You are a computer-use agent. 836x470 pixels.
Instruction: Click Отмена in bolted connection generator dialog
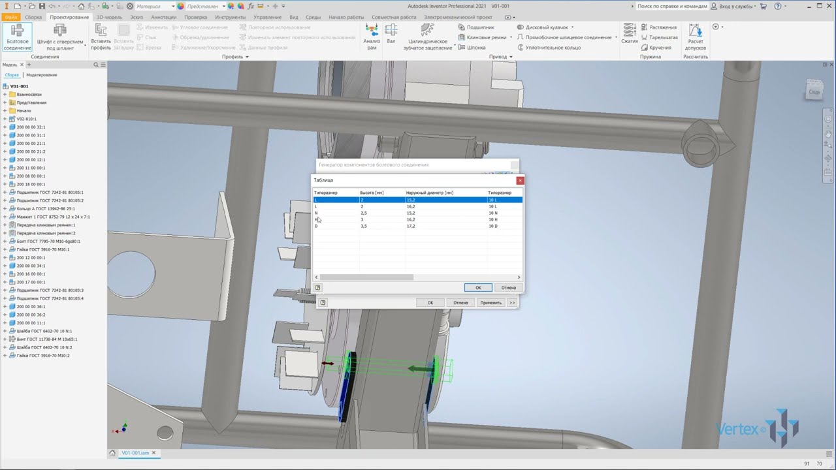460,302
